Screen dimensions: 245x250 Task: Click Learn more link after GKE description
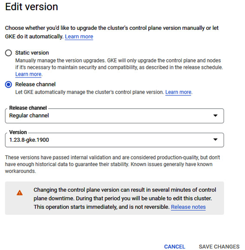(79, 37)
